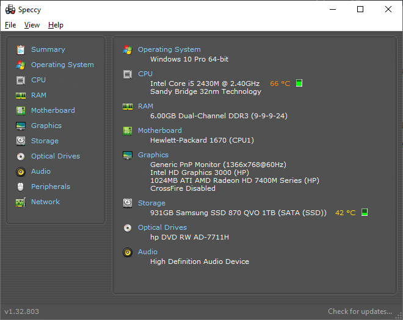Select Summary in the sidebar
This screenshot has height=320, width=403.
click(48, 49)
